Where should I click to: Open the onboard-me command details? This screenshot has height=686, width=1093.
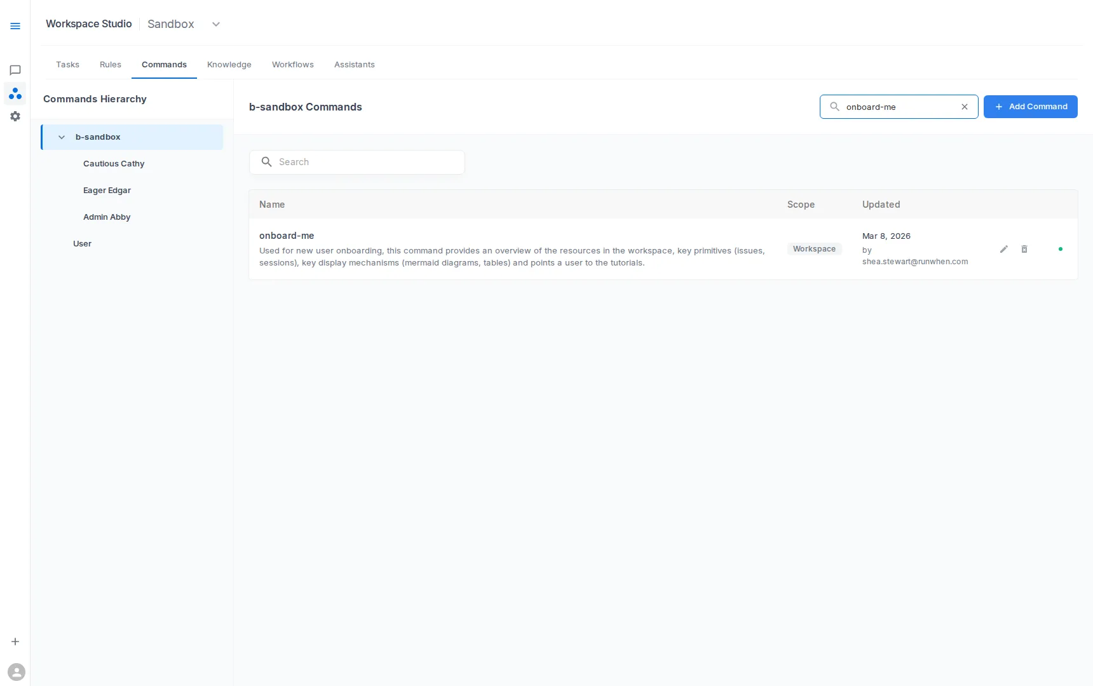(286, 236)
